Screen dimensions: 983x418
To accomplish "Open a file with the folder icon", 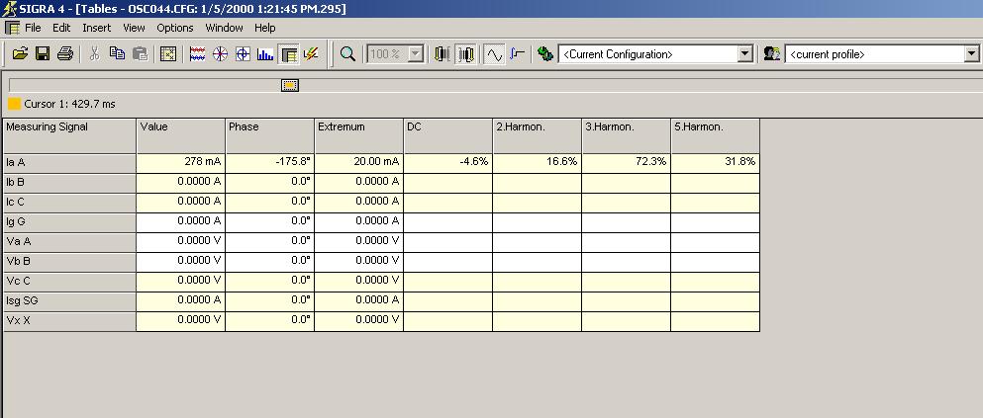I will [x=20, y=53].
